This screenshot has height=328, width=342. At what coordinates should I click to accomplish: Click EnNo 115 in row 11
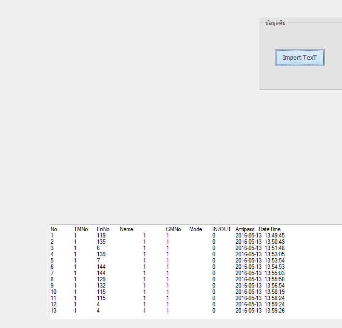tap(101, 298)
